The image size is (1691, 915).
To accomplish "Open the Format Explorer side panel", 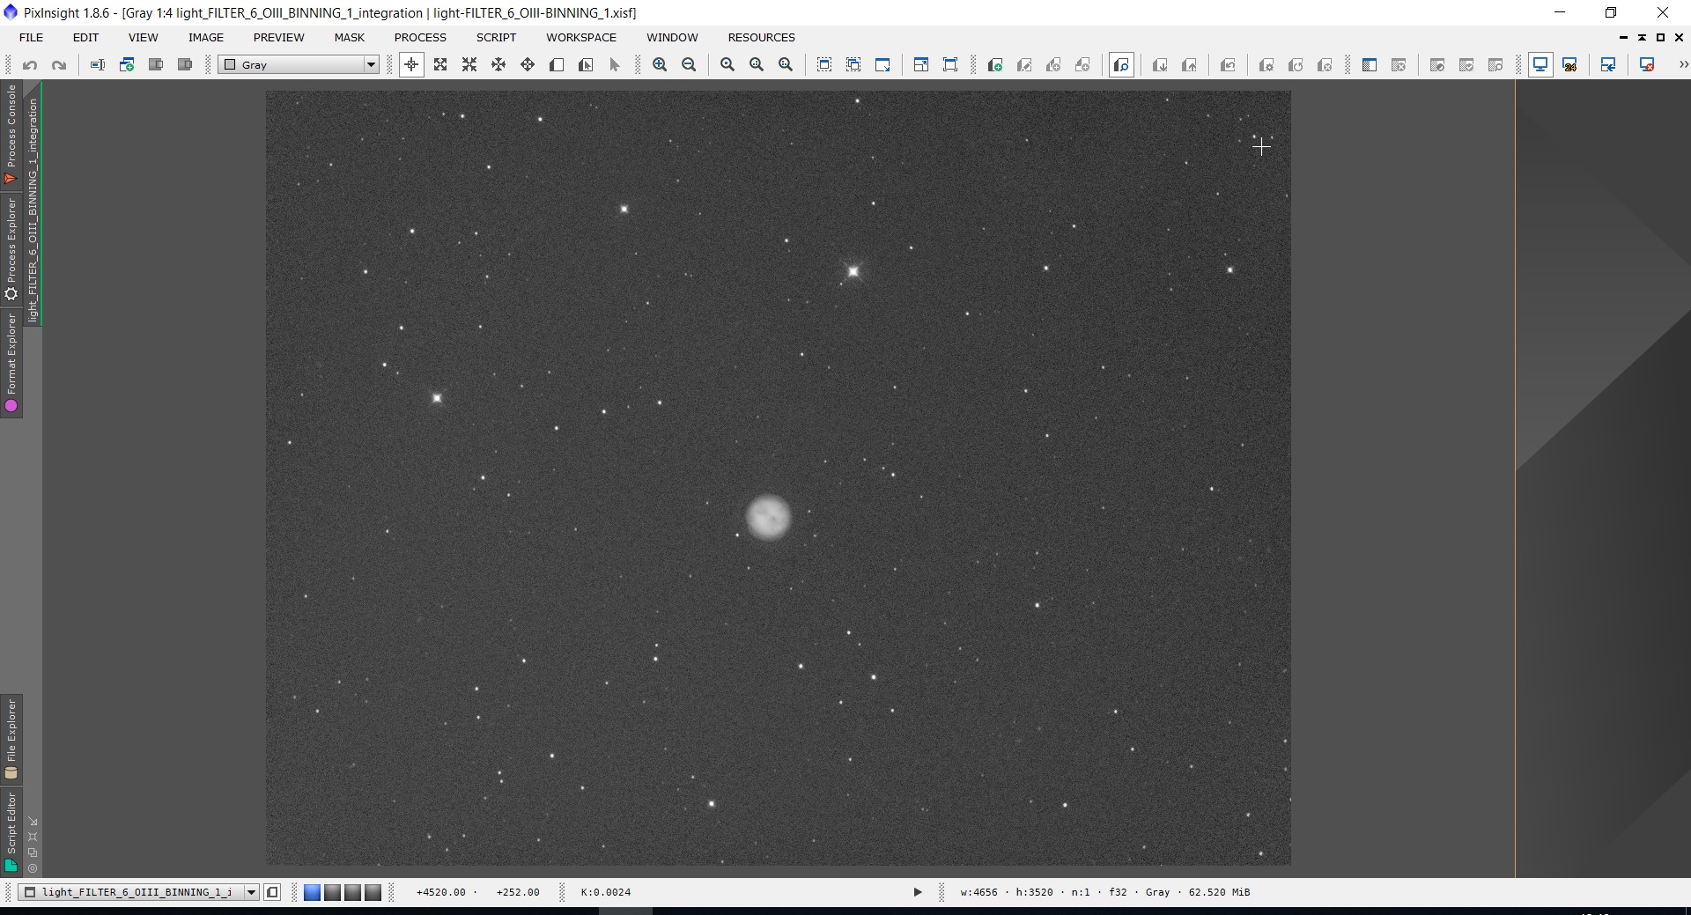I will [11, 363].
